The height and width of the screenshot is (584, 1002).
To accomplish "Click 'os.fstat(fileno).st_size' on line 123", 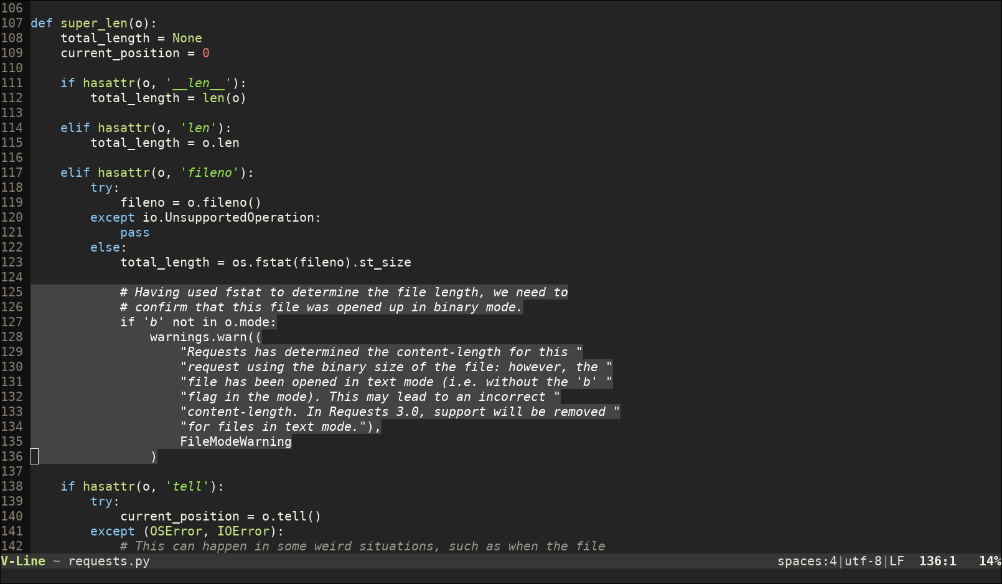I will 322,262.
